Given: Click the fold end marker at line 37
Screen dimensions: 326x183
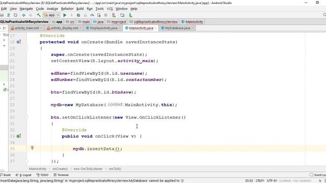Looking at the screenshot, I should [26, 161].
